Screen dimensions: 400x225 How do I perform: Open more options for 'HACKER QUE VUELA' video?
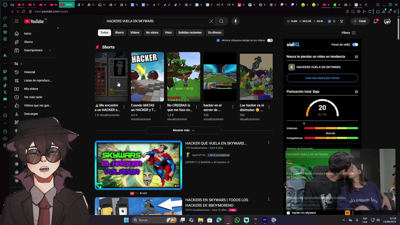269,142
